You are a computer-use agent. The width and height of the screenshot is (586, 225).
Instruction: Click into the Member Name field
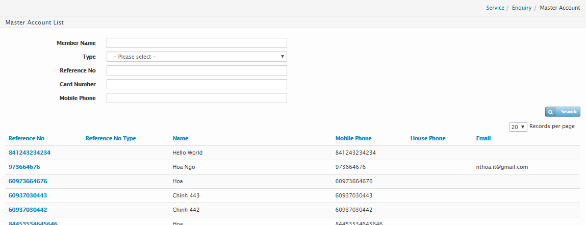[x=196, y=43]
